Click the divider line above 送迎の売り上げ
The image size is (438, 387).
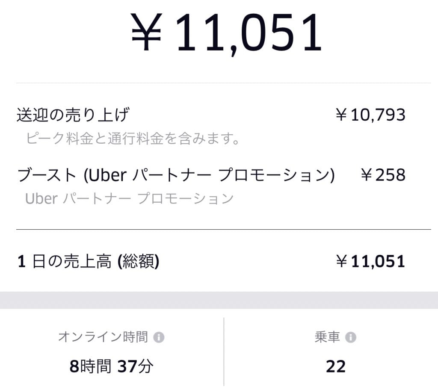(x=223, y=83)
